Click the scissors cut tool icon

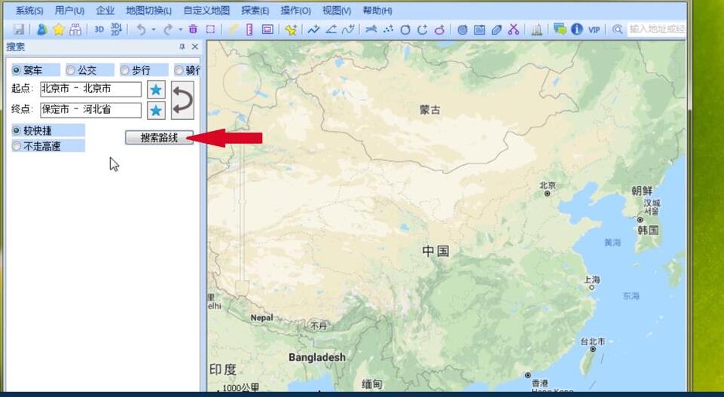514,29
